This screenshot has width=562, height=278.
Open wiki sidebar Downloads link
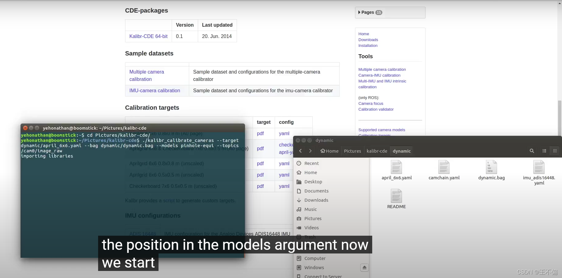(x=368, y=40)
